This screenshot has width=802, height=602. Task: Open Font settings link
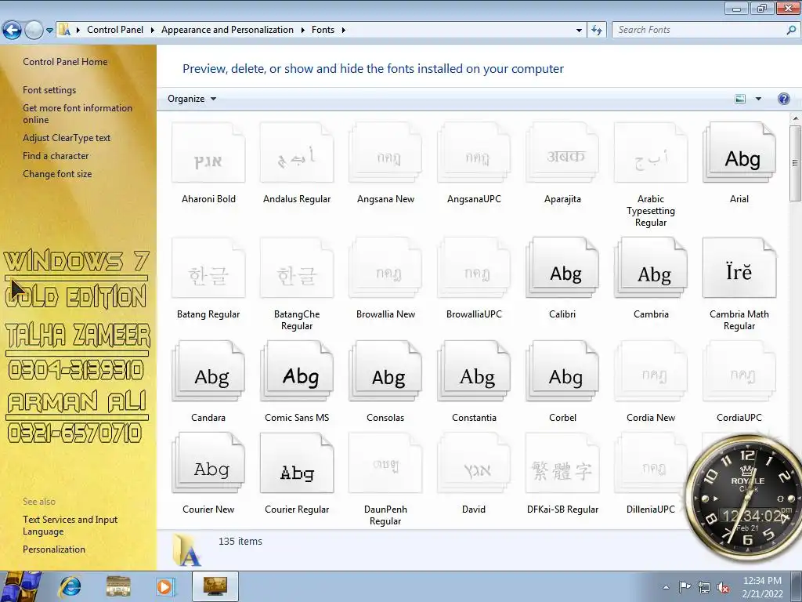coord(49,90)
